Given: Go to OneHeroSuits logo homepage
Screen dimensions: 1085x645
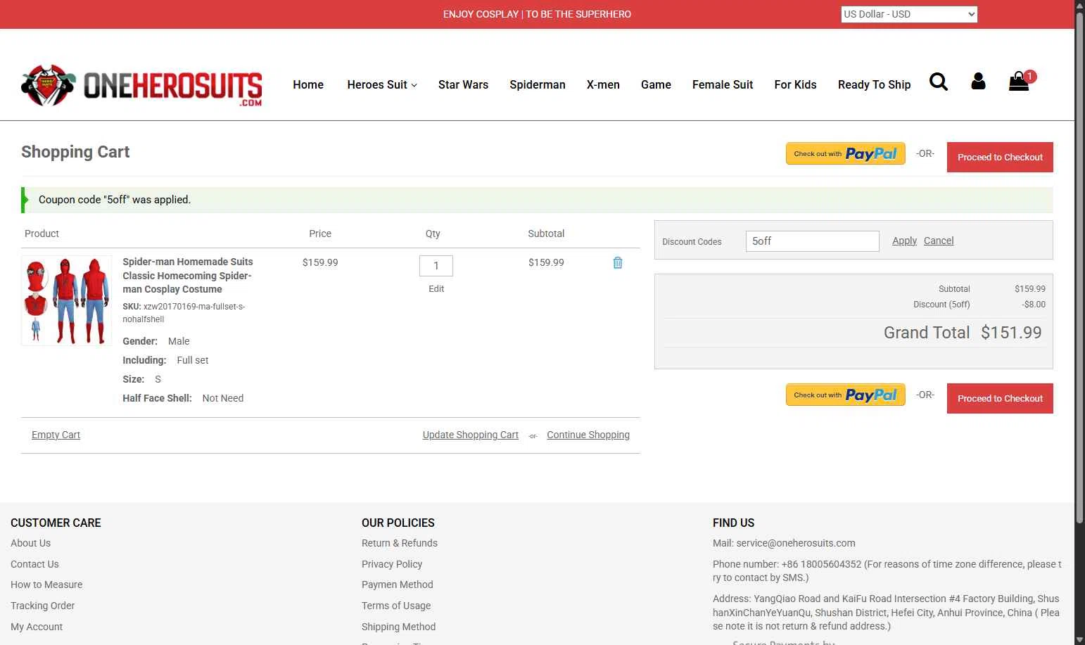Looking at the screenshot, I should pos(141,86).
